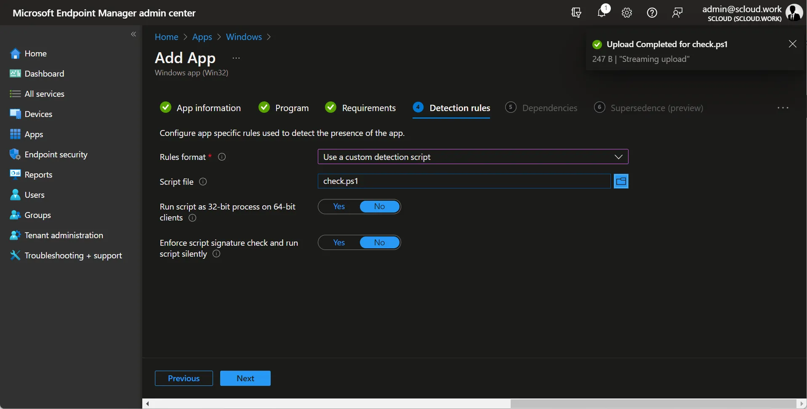Open the Rules format dropdown

coord(473,157)
